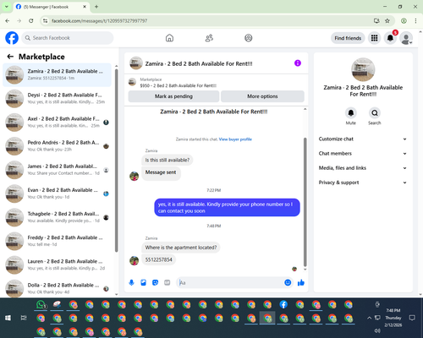Open the emoji picker in message box
This screenshot has width=423, height=338.
click(x=288, y=282)
